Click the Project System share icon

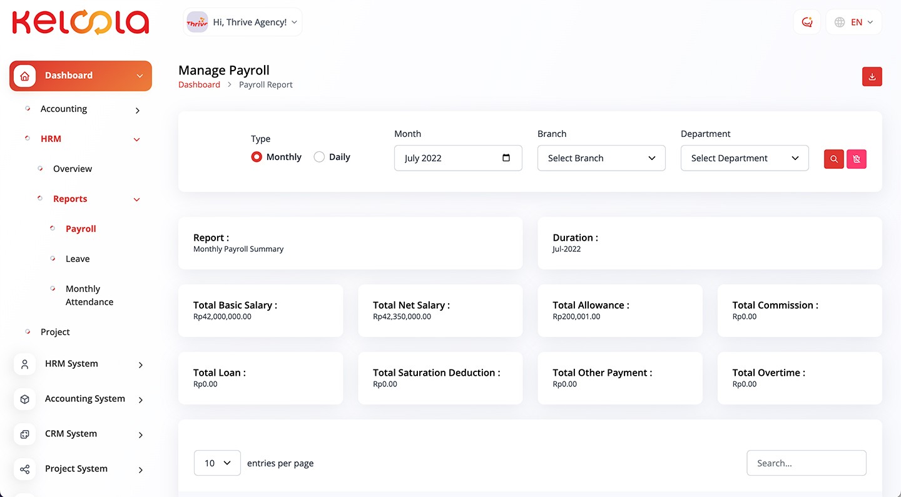(x=25, y=469)
